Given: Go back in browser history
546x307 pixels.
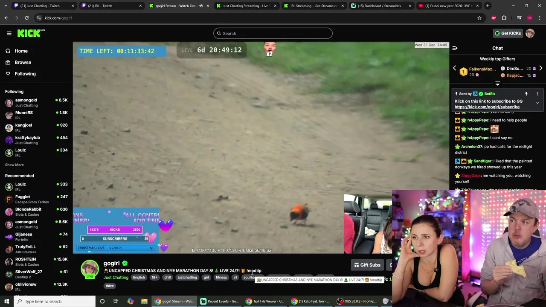Looking at the screenshot, I should 6,18.
